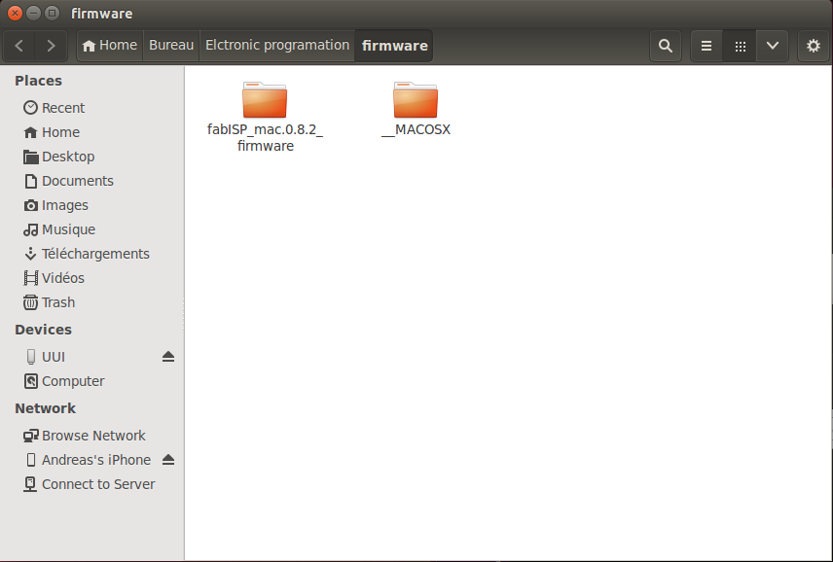
Task: Close the firmware window
Action: point(15,14)
